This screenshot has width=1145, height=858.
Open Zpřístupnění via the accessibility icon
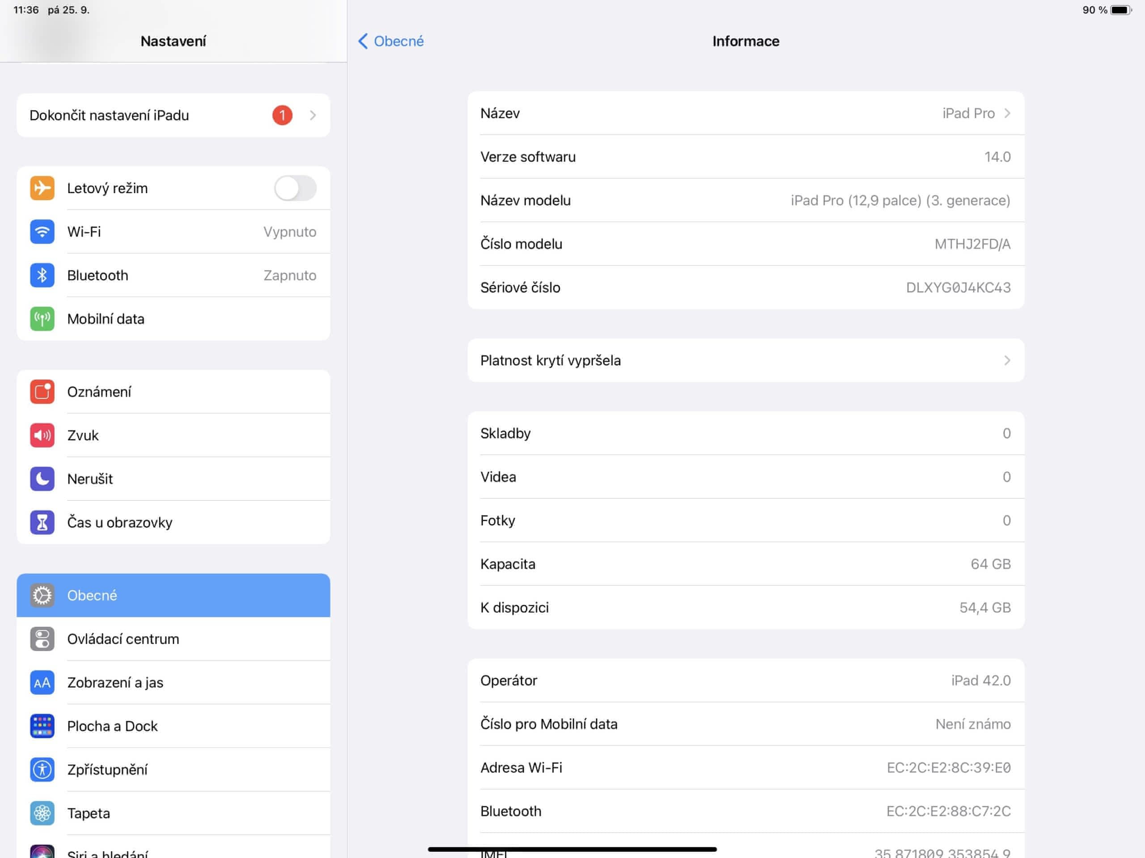coord(42,769)
